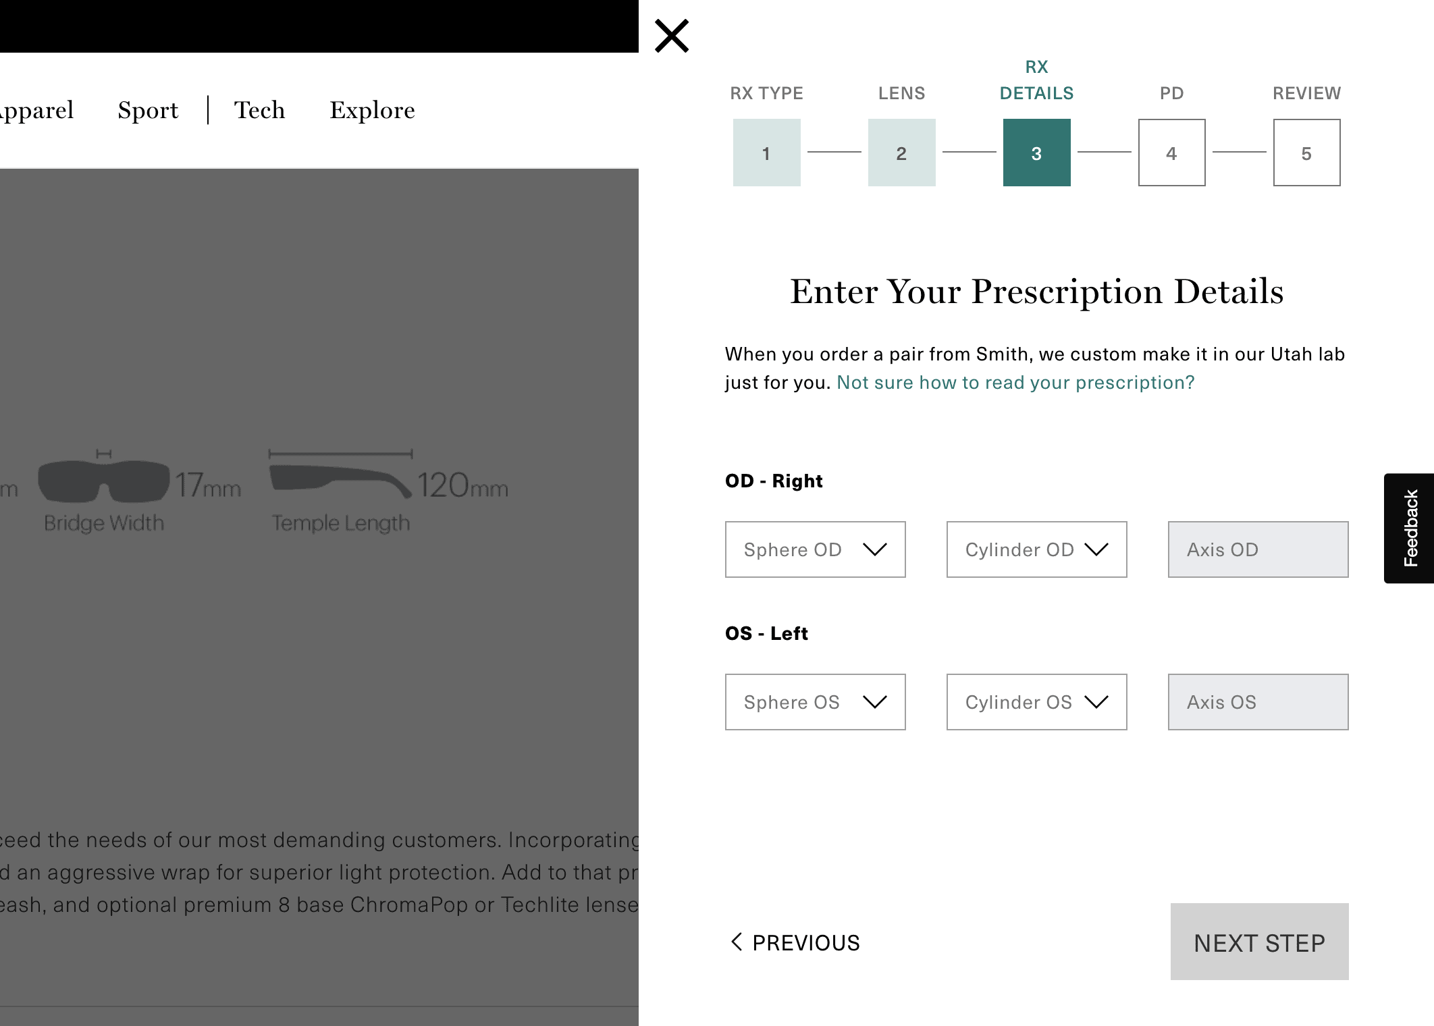Open the prescription reading help link
The height and width of the screenshot is (1026, 1434).
(x=1015, y=383)
